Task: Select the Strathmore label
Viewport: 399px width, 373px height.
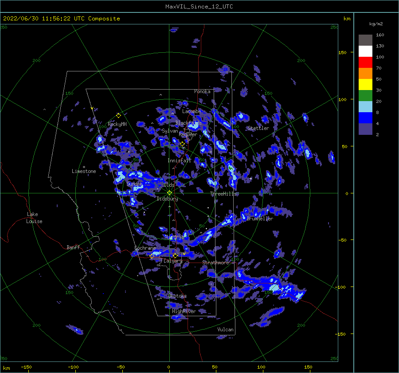Action: point(215,263)
